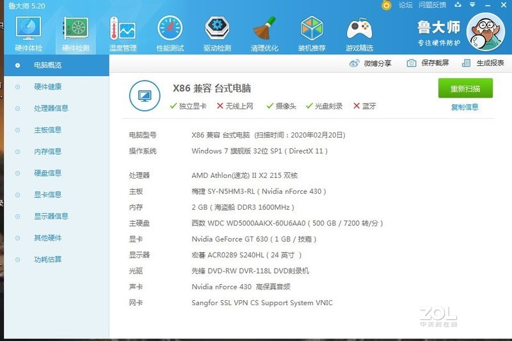The height and width of the screenshot is (341, 512).
Task: Click the WDC WD5000AAKX hard disk value
Action: [x=287, y=223]
